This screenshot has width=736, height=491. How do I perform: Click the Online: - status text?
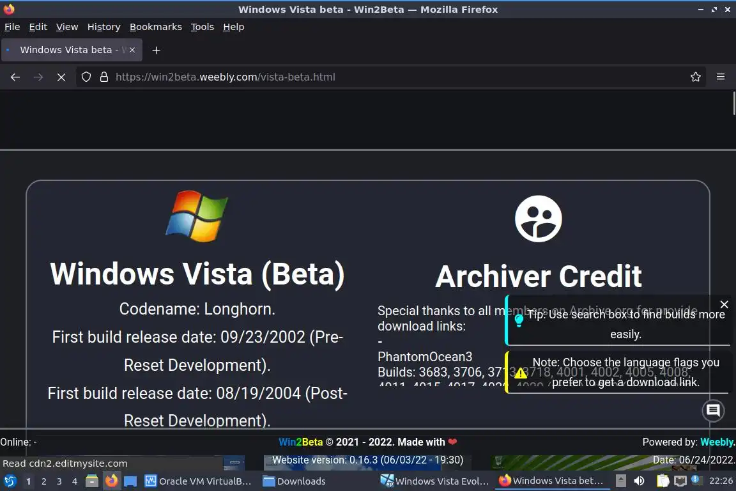19,442
